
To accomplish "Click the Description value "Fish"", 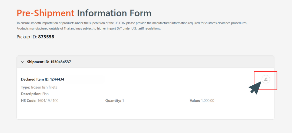I will coord(45,94).
